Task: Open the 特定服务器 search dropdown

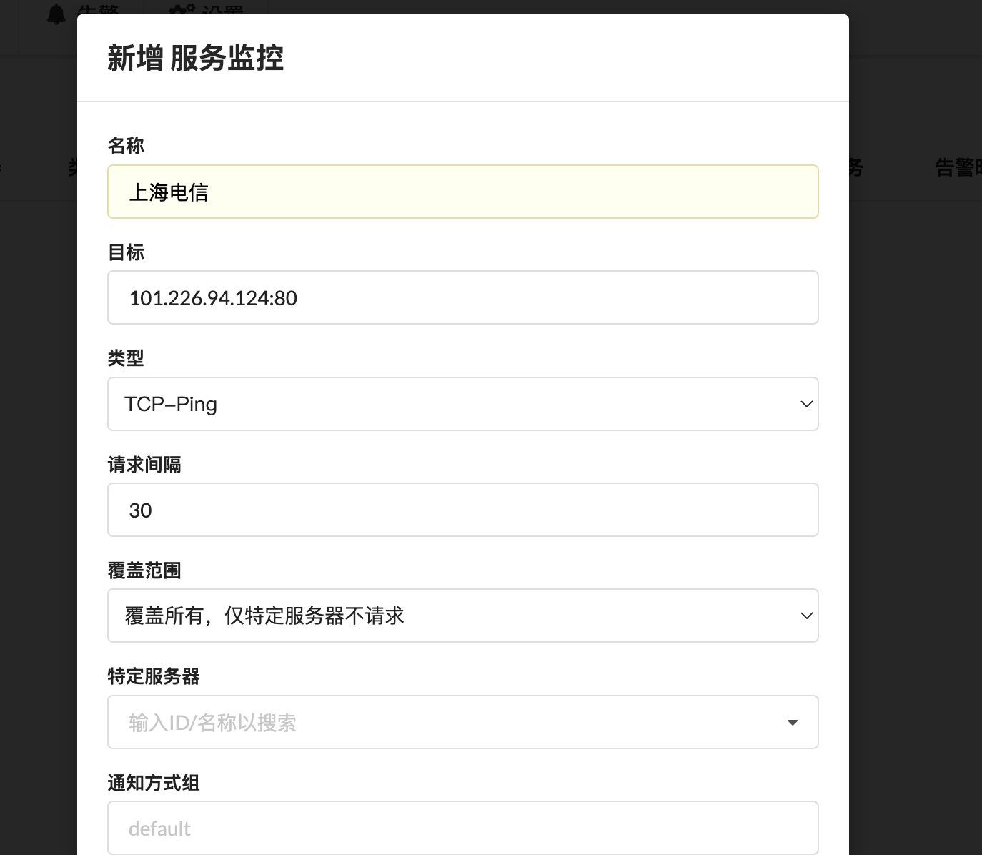Action: point(450,722)
